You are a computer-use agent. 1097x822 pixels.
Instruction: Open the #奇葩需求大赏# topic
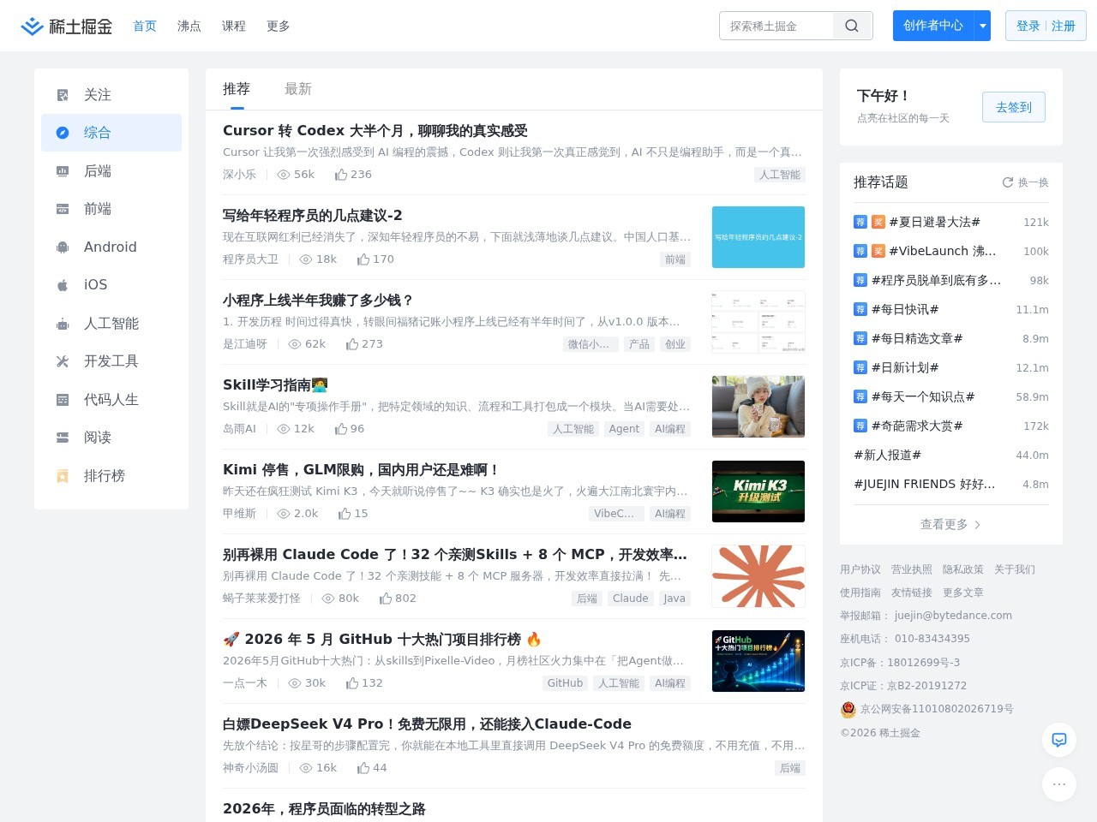point(917,426)
